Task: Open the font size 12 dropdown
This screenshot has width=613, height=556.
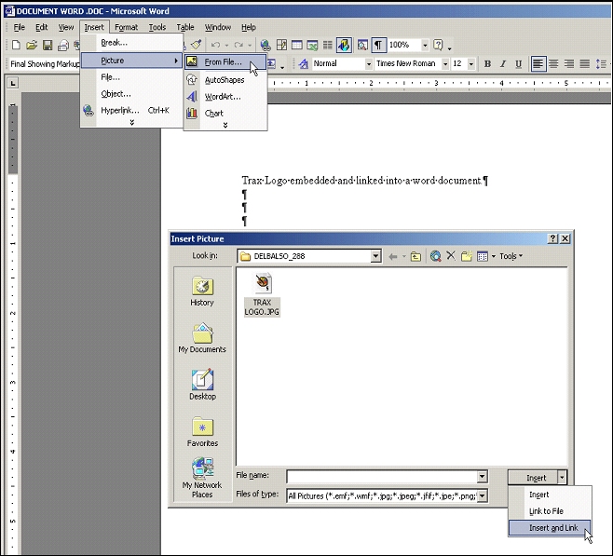Action: tap(471, 63)
